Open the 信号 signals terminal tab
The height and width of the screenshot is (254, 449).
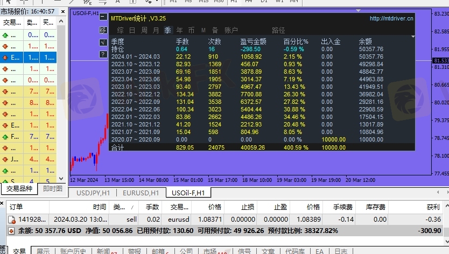(x=244, y=251)
